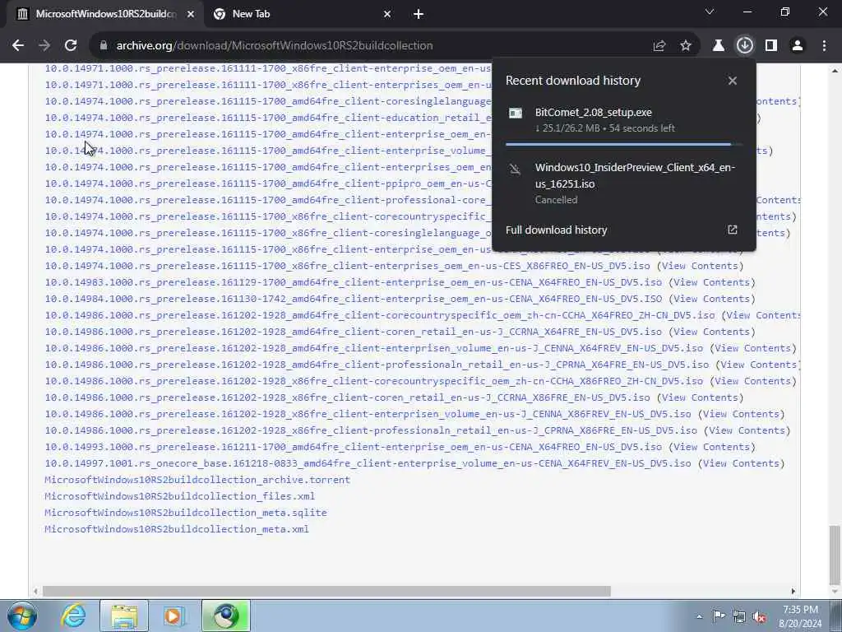Screen dimensions: 842x632
Task: Open MicrosoftWindows10RS2buildcollection_meta.sqlite link
Action: 186,513
